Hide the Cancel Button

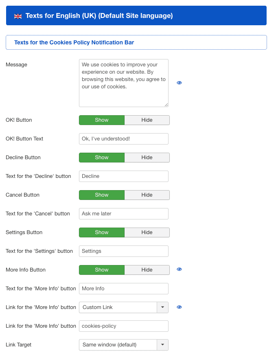pos(147,195)
